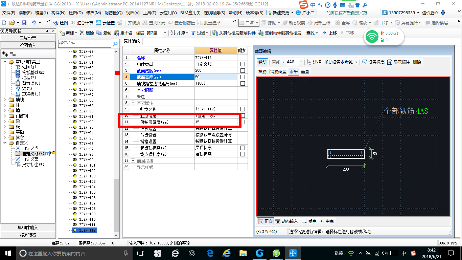Open the 第7层 floor dropdown

165,33
